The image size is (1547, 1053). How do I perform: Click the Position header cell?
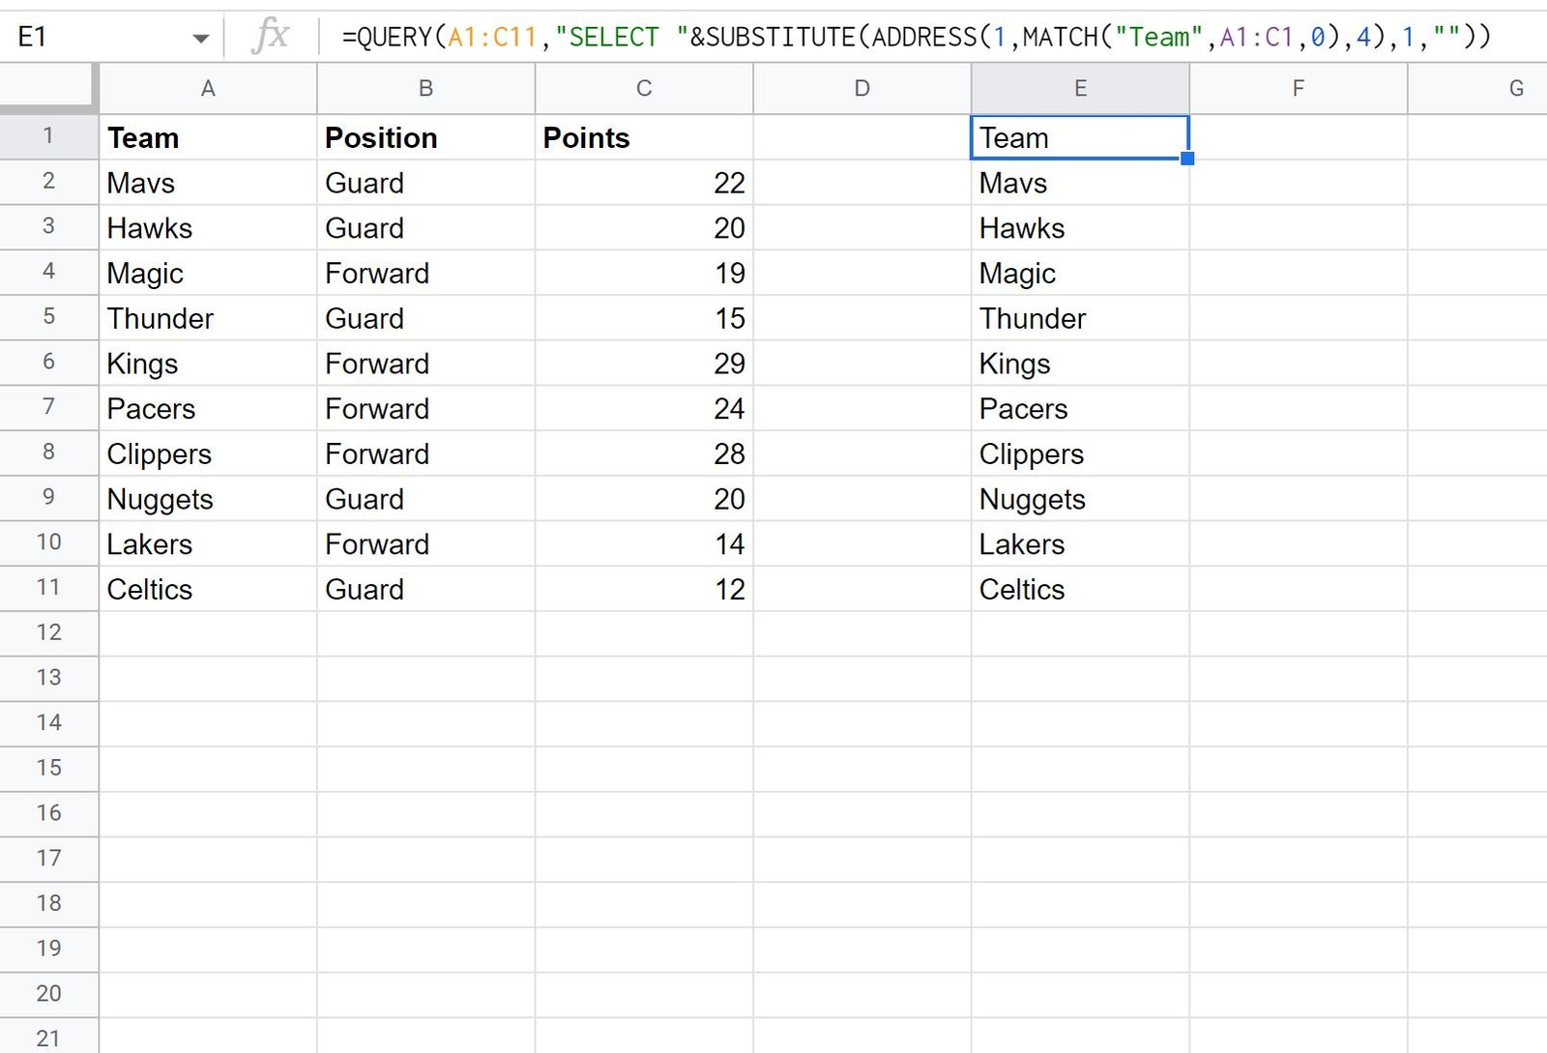[x=425, y=137]
